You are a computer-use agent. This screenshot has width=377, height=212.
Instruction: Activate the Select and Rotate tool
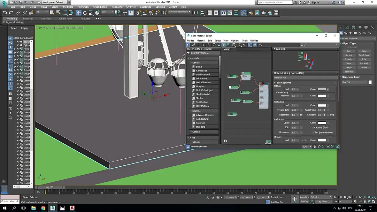[85, 13]
